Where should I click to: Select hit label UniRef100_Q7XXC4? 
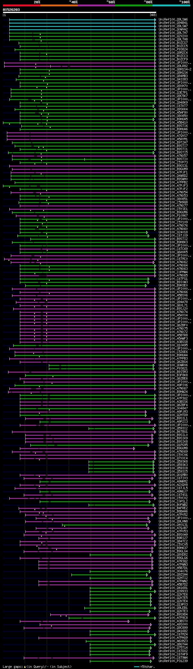click(x=173, y=458)
